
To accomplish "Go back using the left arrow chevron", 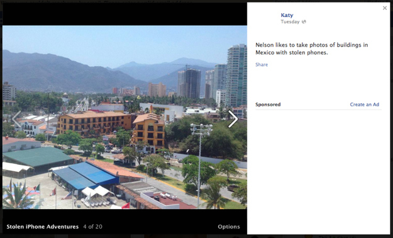I will pyautogui.click(x=17, y=119).
